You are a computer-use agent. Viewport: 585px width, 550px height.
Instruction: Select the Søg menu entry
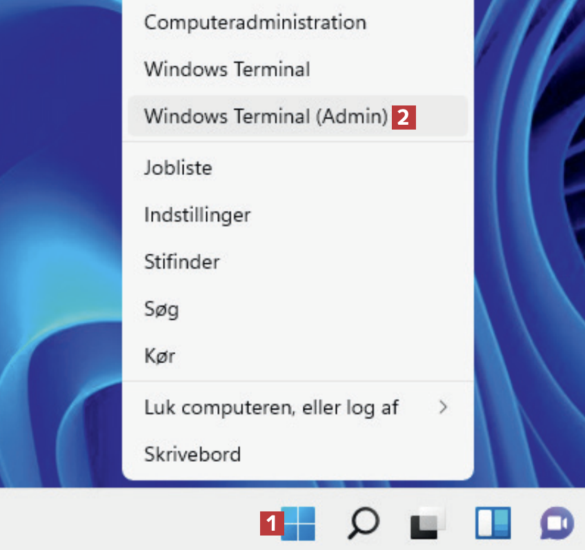(x=298, y=309)
